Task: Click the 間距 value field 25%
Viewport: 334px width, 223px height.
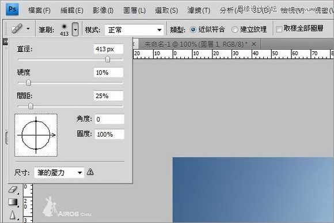Action: coord(108,96)
